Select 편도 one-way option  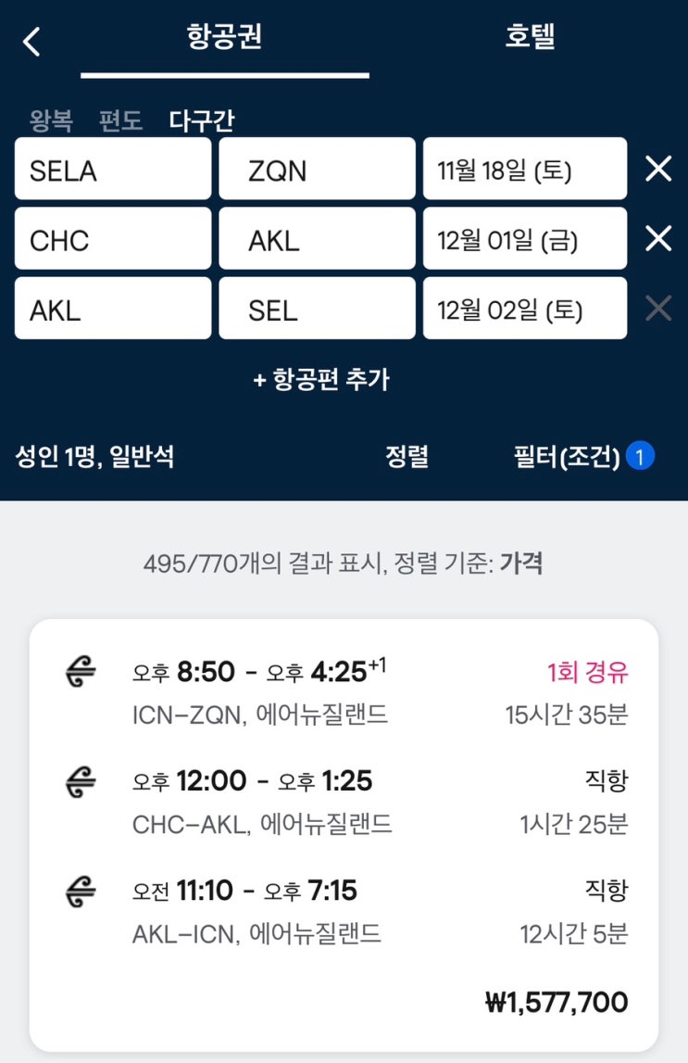[121, 120]
